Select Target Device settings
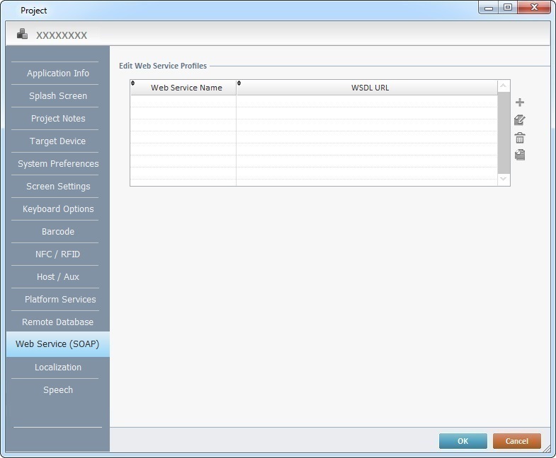The width and height of the screenshot is (556, 458). (58, 141)
